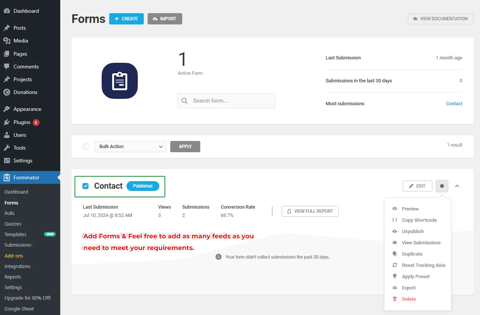
Task: Click the Forminator icon in sidebar
Action: click(7, 177)
